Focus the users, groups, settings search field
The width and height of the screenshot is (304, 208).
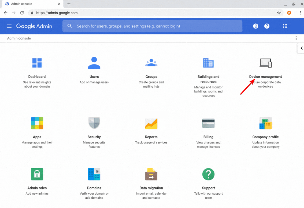pos(152,26)
